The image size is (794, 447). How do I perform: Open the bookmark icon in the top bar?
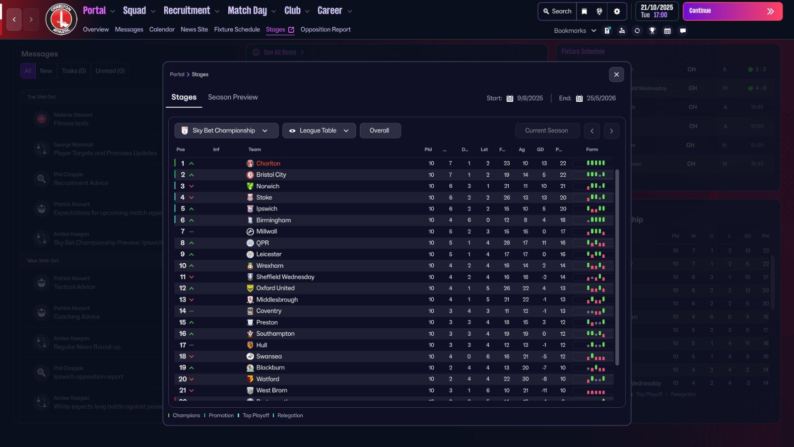585,11
